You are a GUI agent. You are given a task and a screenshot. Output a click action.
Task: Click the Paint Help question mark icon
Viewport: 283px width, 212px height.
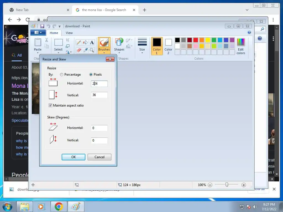[x=249, y=33]
